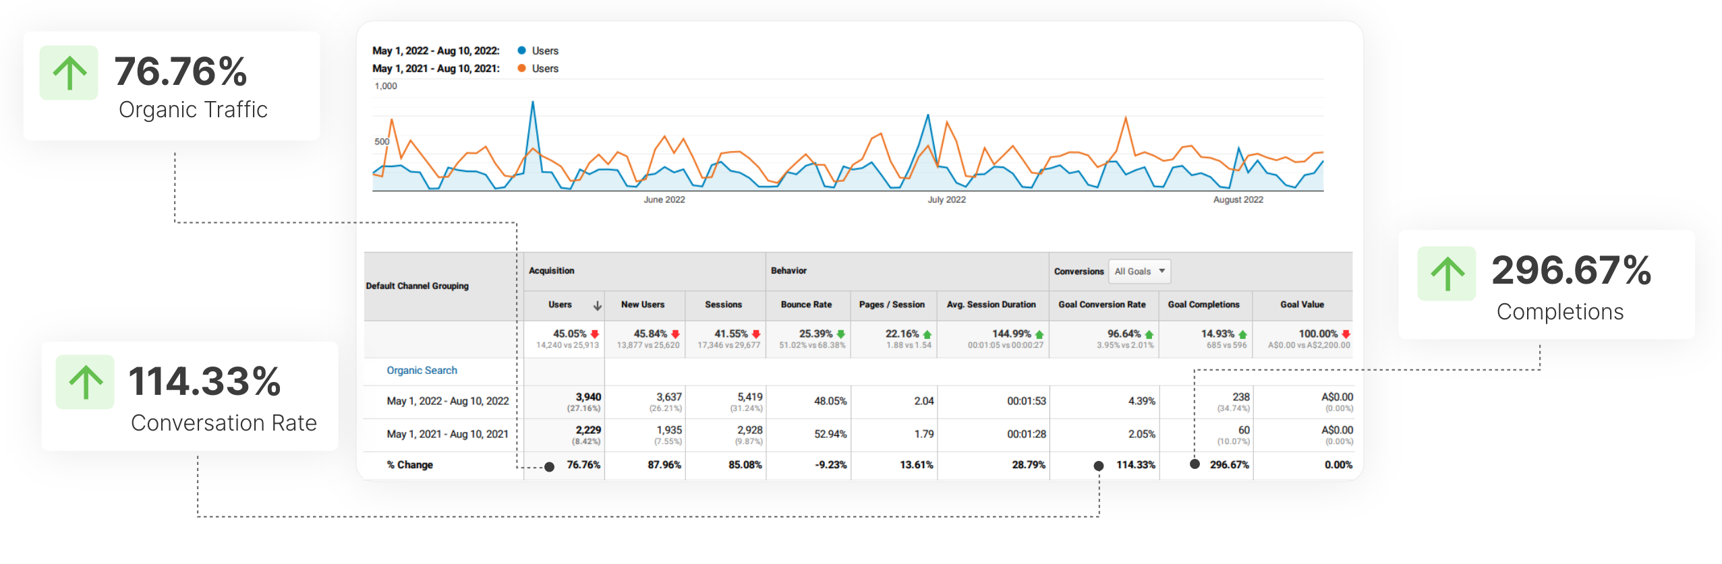Click the green arrow beside 96.64% goal conversion
The width and height of the screenshot is (1722, 564).
point(1149,335)
